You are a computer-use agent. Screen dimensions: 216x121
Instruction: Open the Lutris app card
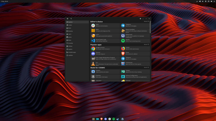coord(105,36)
